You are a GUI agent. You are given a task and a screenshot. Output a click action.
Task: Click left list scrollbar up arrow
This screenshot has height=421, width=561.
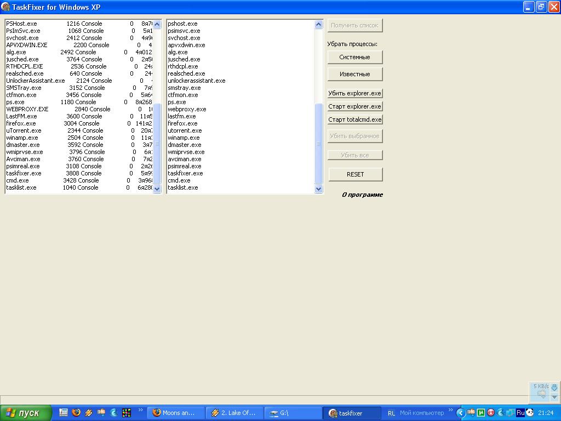(x=157, y=24)
